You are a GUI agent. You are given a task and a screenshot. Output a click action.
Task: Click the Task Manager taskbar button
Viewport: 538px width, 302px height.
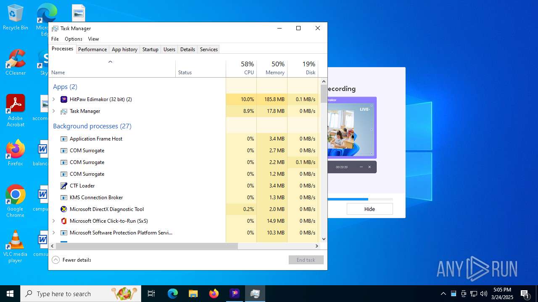[255, 294]
